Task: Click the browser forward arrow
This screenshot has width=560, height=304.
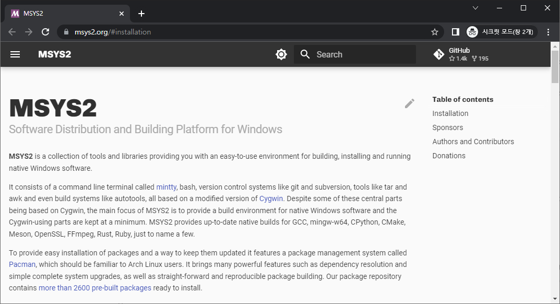Action: [29, 32]
